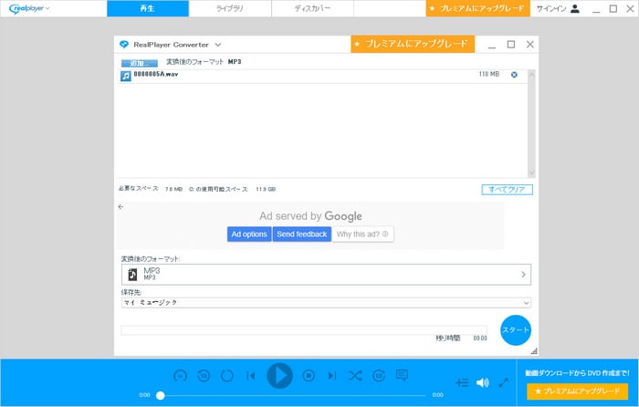Close the RealPlayer Converter window

click(x=529, y=45)
